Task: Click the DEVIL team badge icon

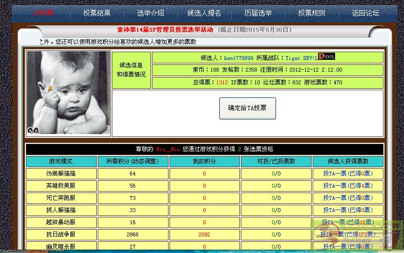Action: (x=326, y=57)
